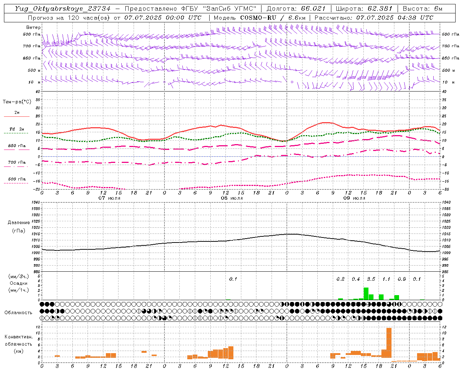Click the 07 июля date label

pyautogui.click(x=109, y=198)
